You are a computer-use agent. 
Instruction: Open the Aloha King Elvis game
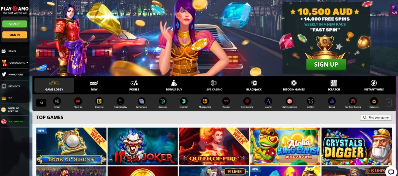click(285, 146)
